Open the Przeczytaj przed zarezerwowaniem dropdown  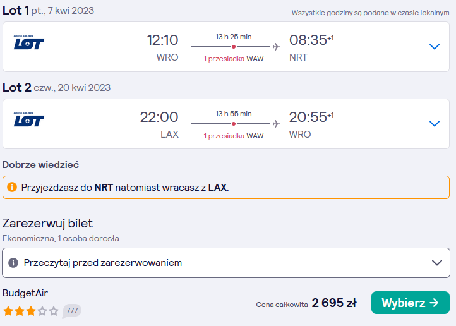226,263
